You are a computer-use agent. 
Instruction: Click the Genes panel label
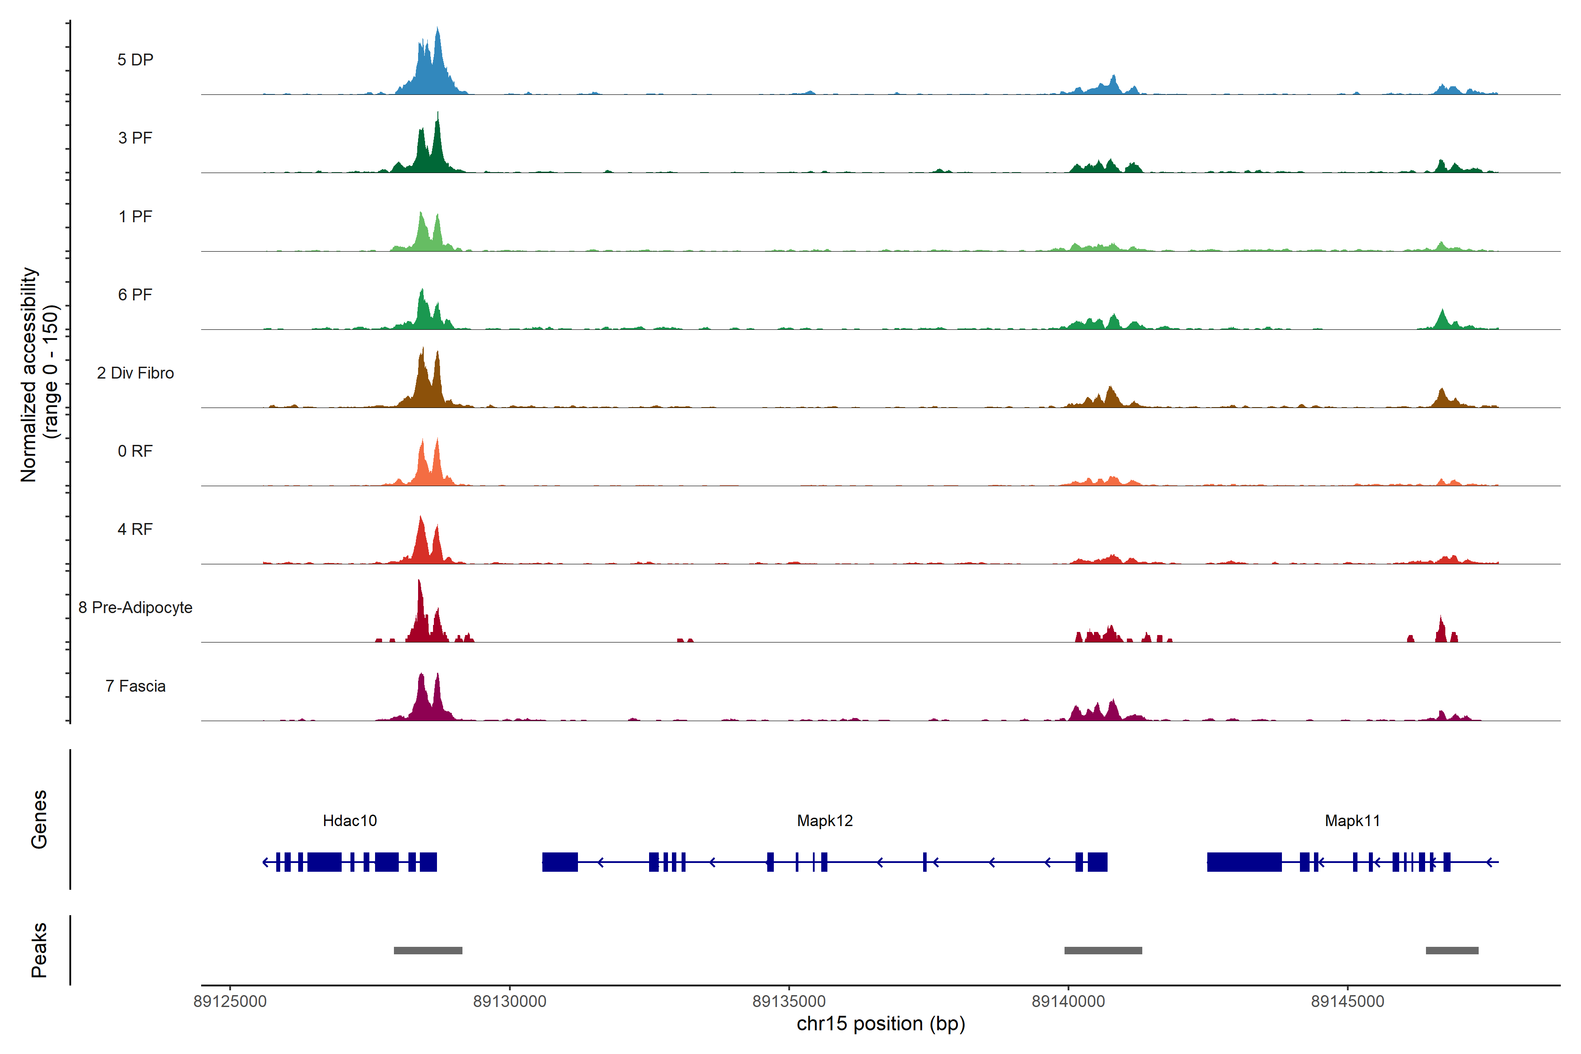[x=39, y=819]
